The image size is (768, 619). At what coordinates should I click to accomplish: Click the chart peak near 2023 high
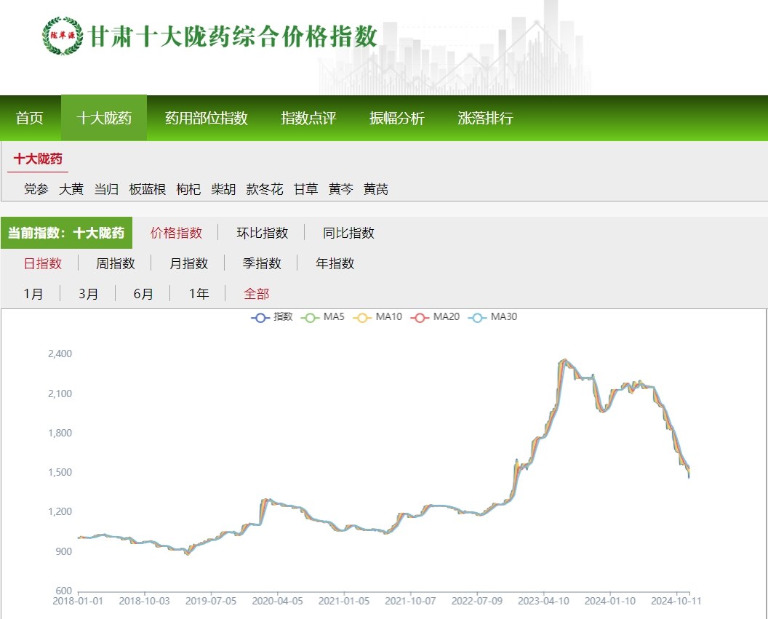click(x=565, y=360)
